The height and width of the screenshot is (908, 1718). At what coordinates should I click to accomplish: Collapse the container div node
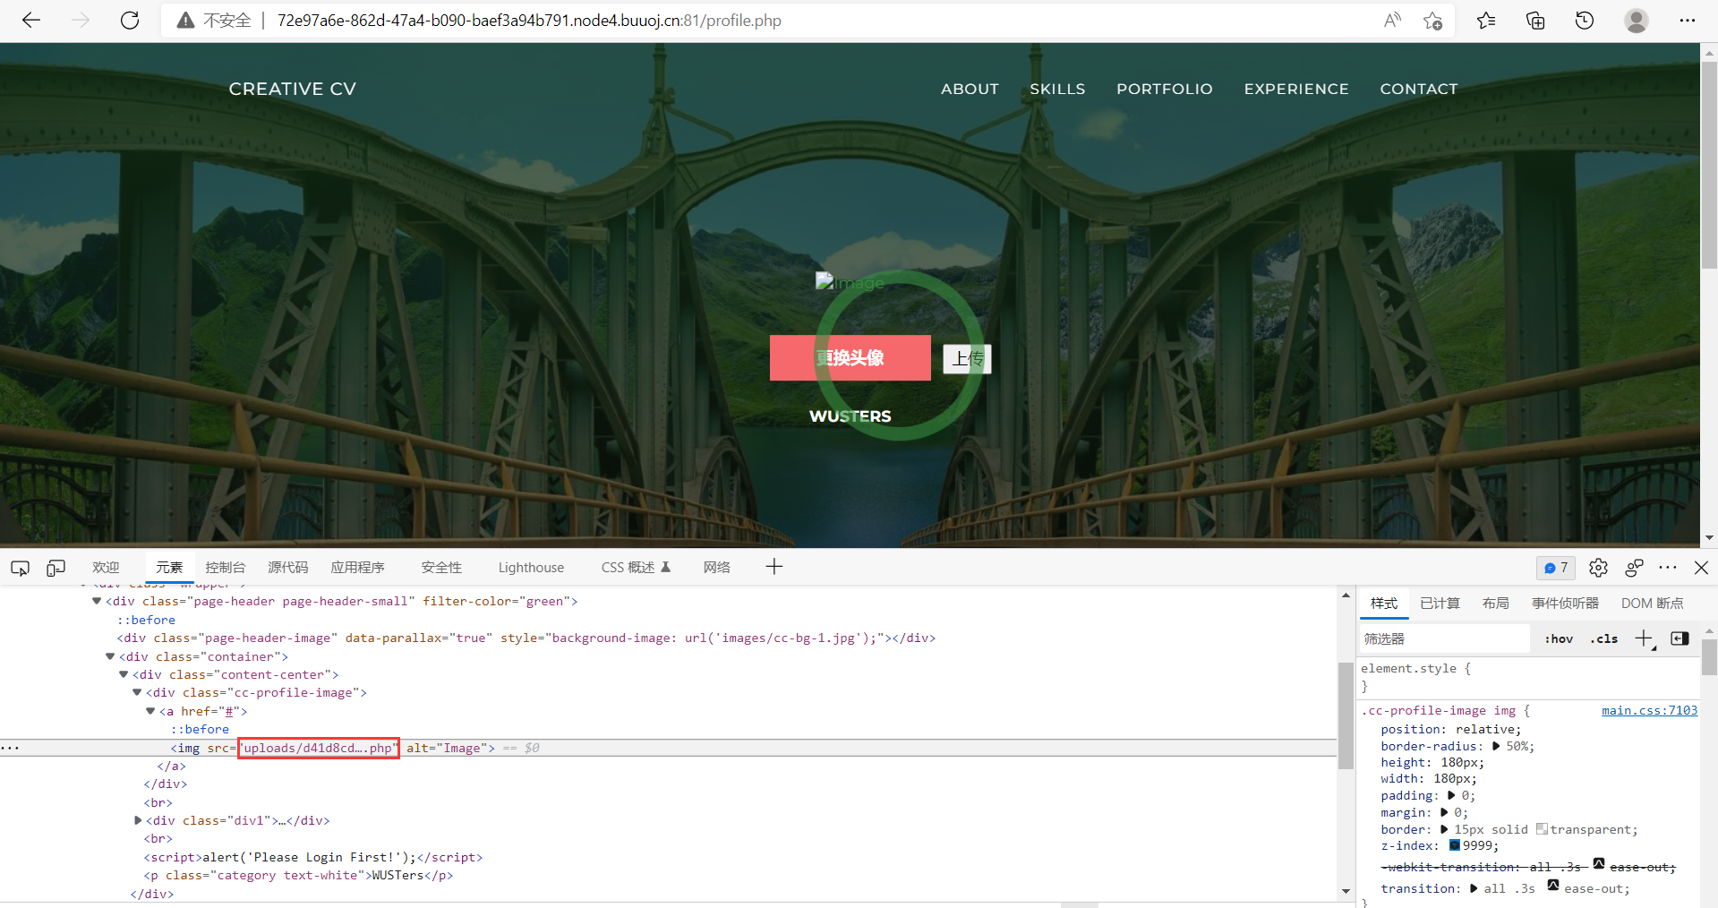(x=110, y=656)
